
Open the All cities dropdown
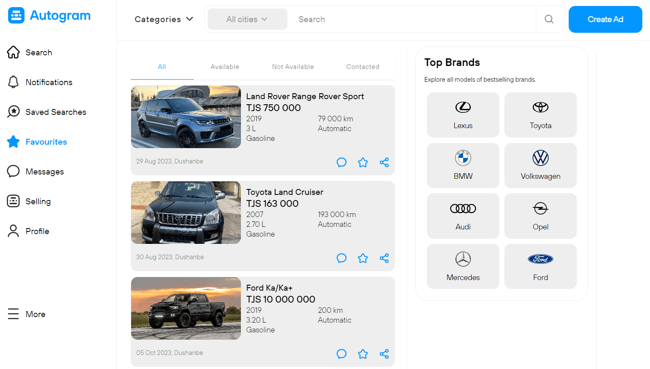(247, 19)
